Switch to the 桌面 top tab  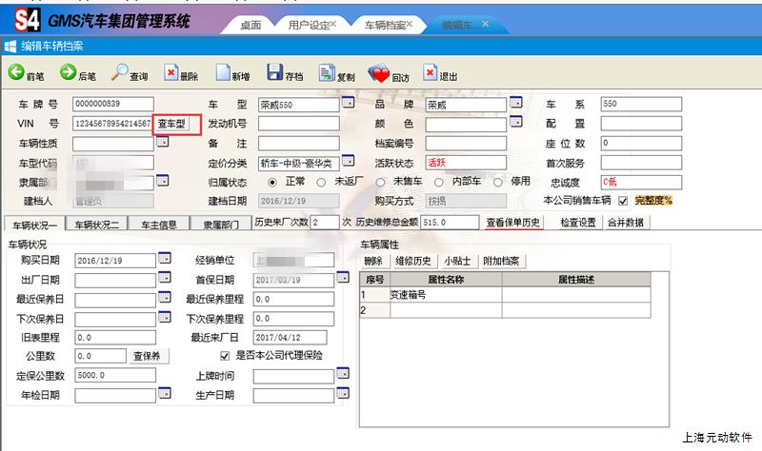[x=251, y=23]
